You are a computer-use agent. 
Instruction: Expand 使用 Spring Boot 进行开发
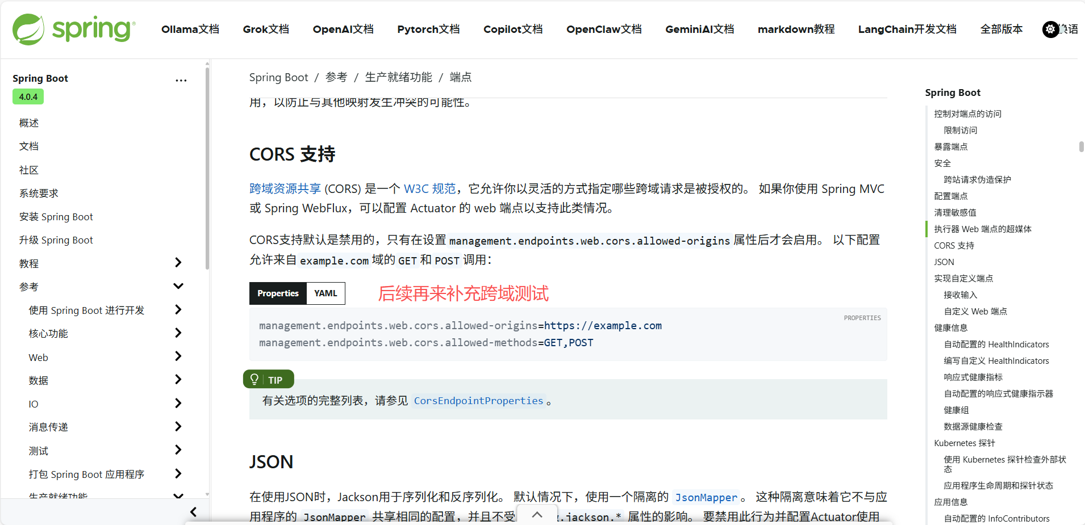178,309
